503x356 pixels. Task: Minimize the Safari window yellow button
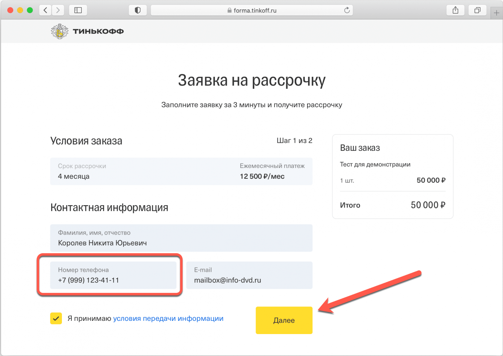pos(20,10)
